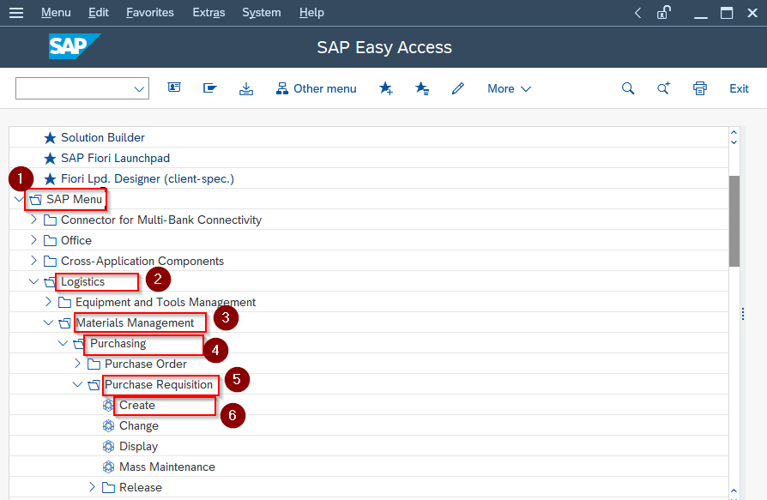The height and width of the screenshot is (500, 767).
Task: Click the search magnifier icon
Action: pyautogui.click(x=628, y=88)
